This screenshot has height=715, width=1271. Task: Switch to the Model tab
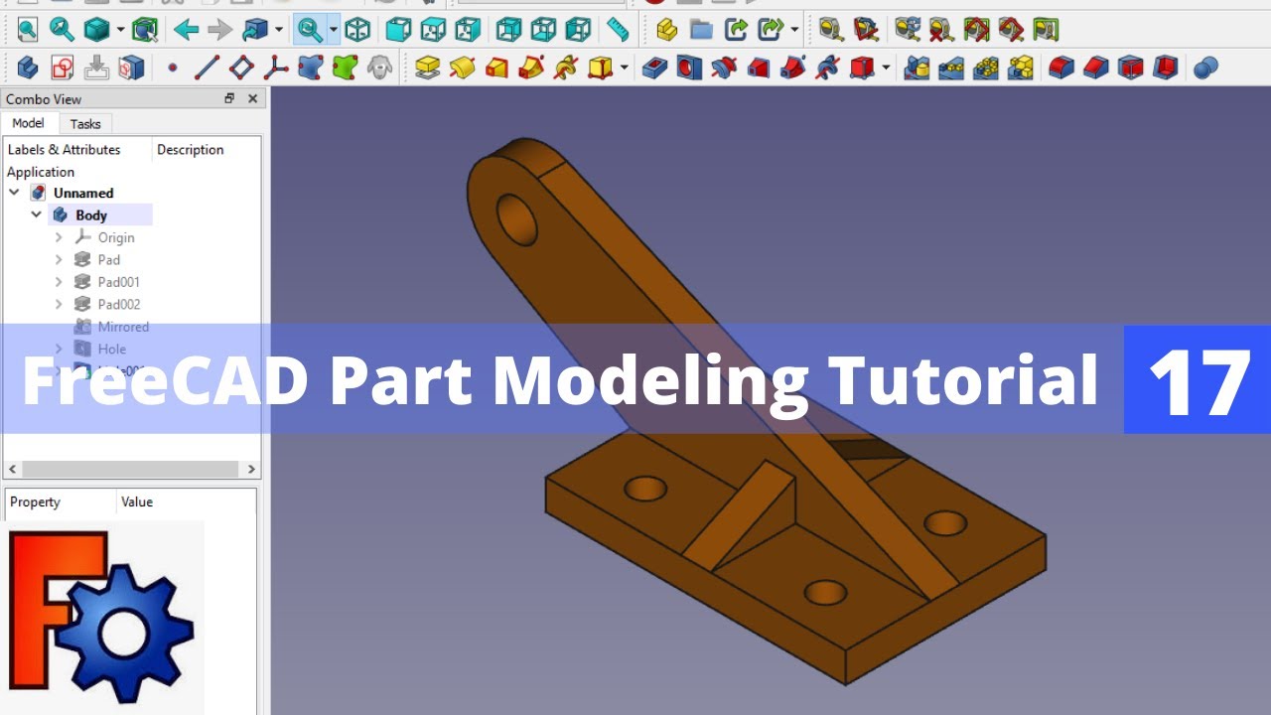point(28,123)
